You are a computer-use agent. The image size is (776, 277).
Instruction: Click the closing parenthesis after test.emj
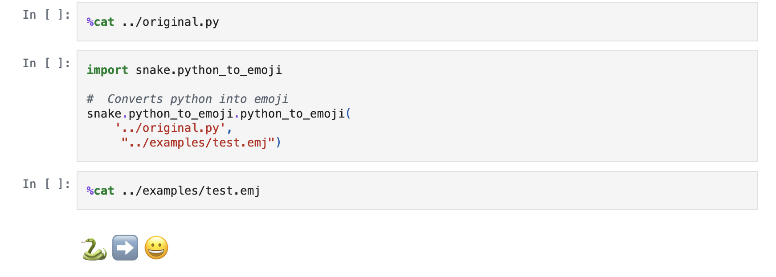click(278, 143)
